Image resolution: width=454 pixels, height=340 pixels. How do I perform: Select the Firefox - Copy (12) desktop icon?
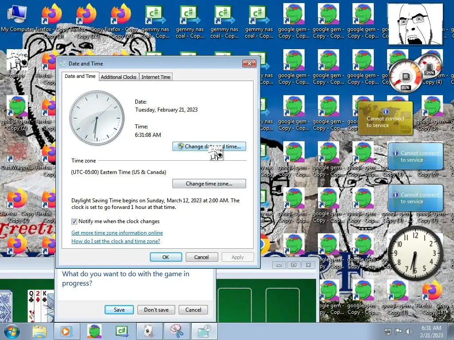(86, 21)
